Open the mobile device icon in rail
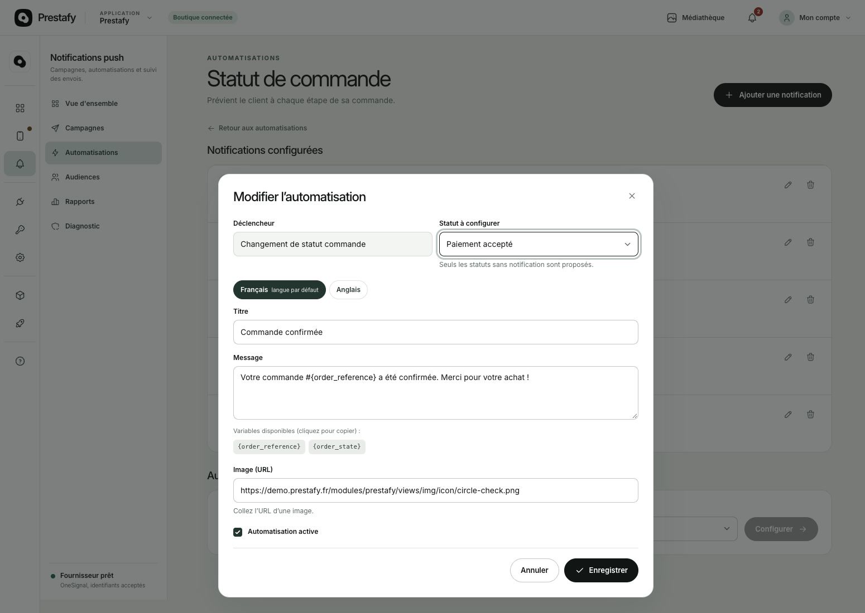The image size is (865, 613). click(20, 136)
